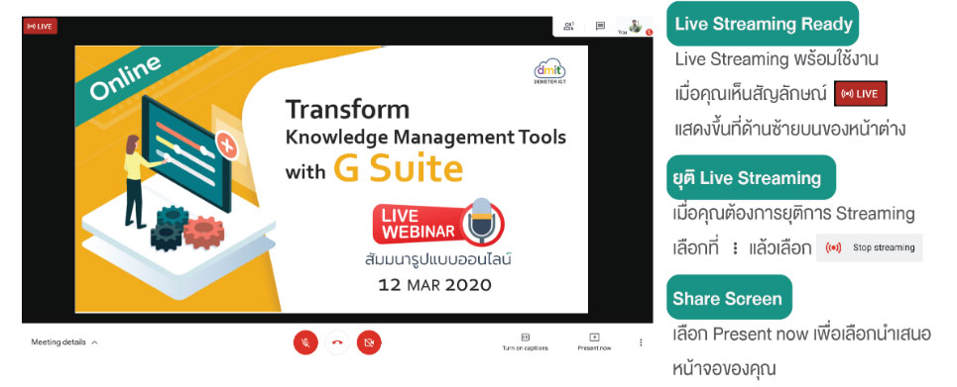Open the chat messages icon
Viewport: 957px width, 387px height.
point(601,26)
